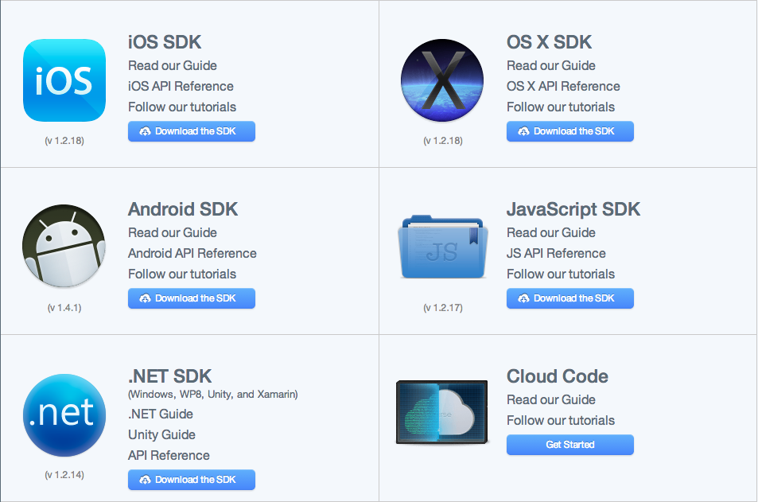Open the Android API Reference link

pyautogui.click(x=192, y=254)
